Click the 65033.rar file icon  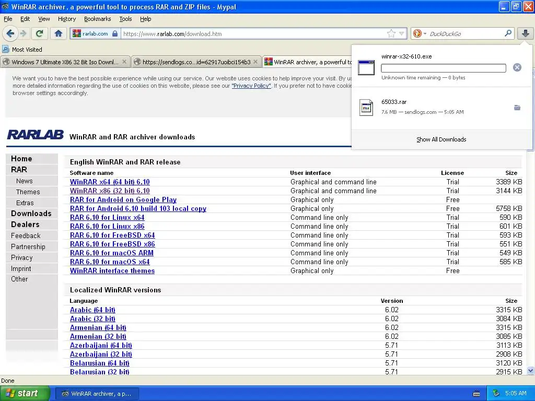[x=366, y=108]
